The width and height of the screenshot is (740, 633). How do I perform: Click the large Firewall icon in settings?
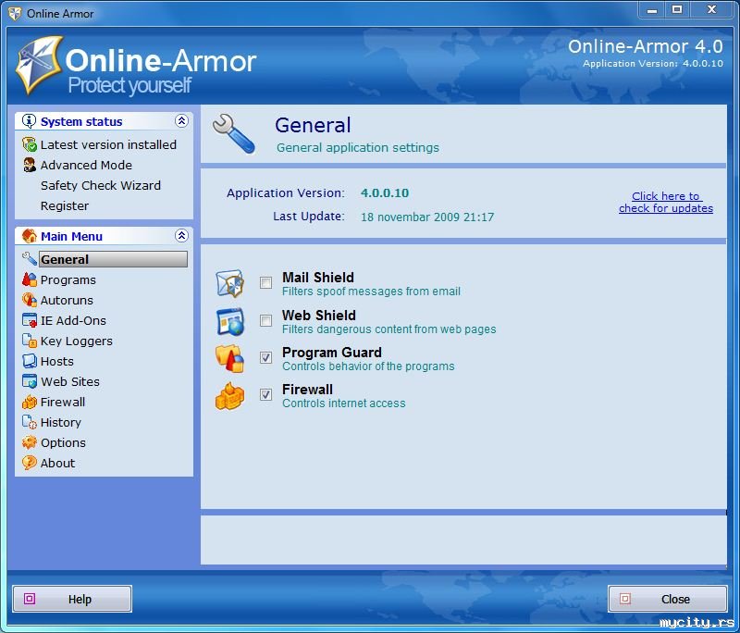[x=230, y=396]
